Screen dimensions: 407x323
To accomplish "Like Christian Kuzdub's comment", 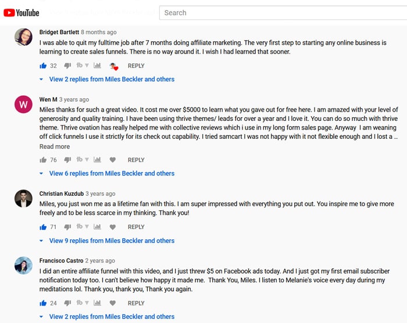I will [x=43, y=227].
